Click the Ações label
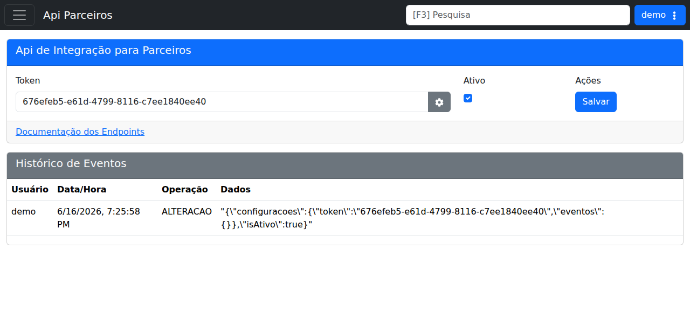Screen dimensions: 690x311 [588, 80]
